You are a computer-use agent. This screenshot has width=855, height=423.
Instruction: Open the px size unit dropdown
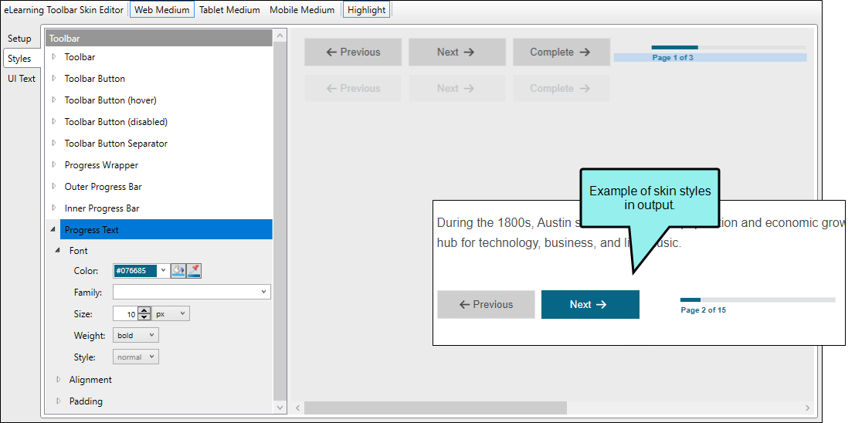click(x=171, y=314)
